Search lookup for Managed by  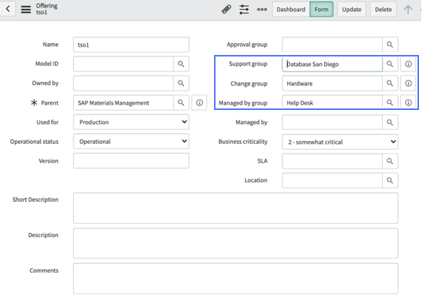(x=390, y=122)
